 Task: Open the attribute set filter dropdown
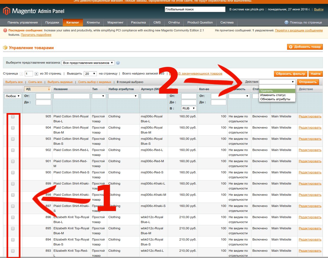(x=123, y=96)
